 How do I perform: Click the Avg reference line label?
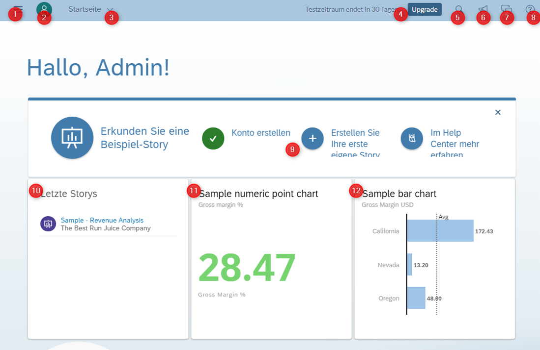point(444,217)
